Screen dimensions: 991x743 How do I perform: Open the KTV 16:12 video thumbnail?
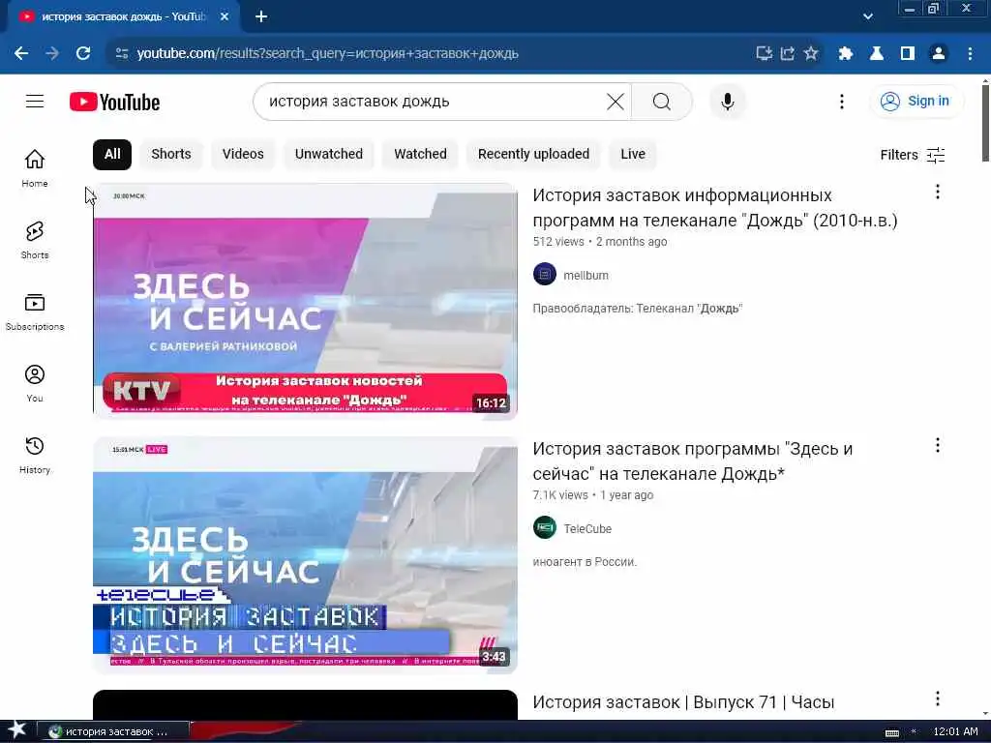coord(305,301)
